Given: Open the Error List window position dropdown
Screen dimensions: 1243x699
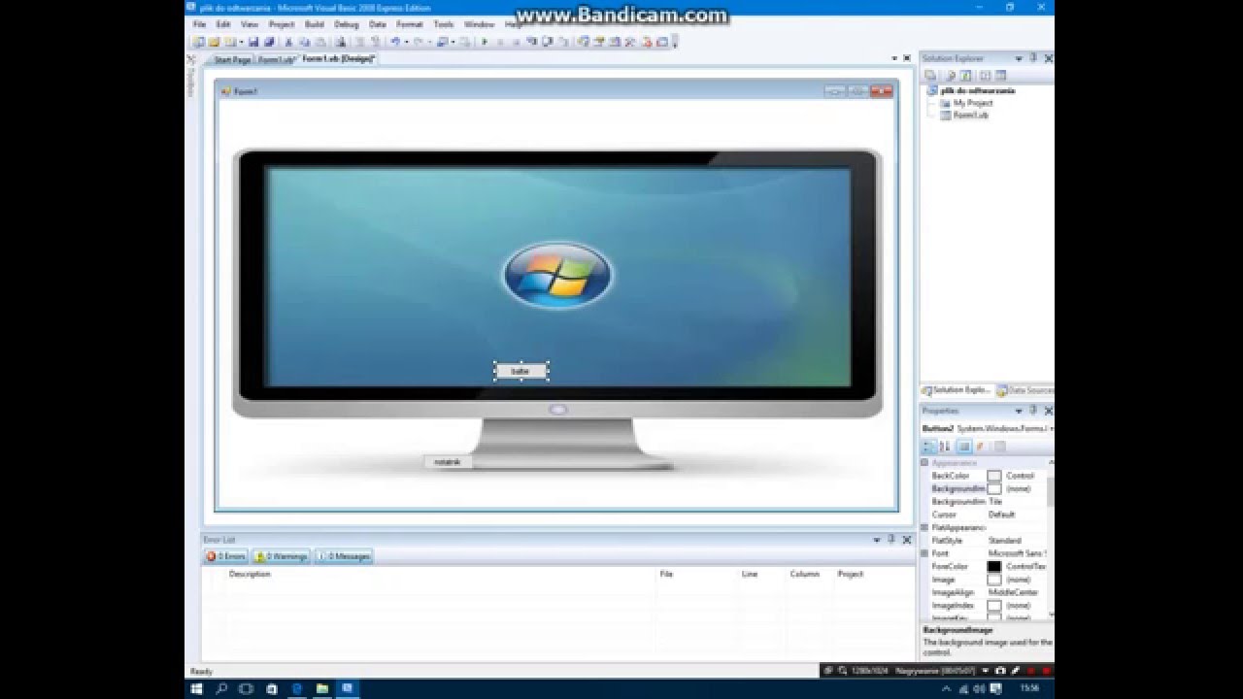Looking at the screenshot, I should click(x=876, y=540).
